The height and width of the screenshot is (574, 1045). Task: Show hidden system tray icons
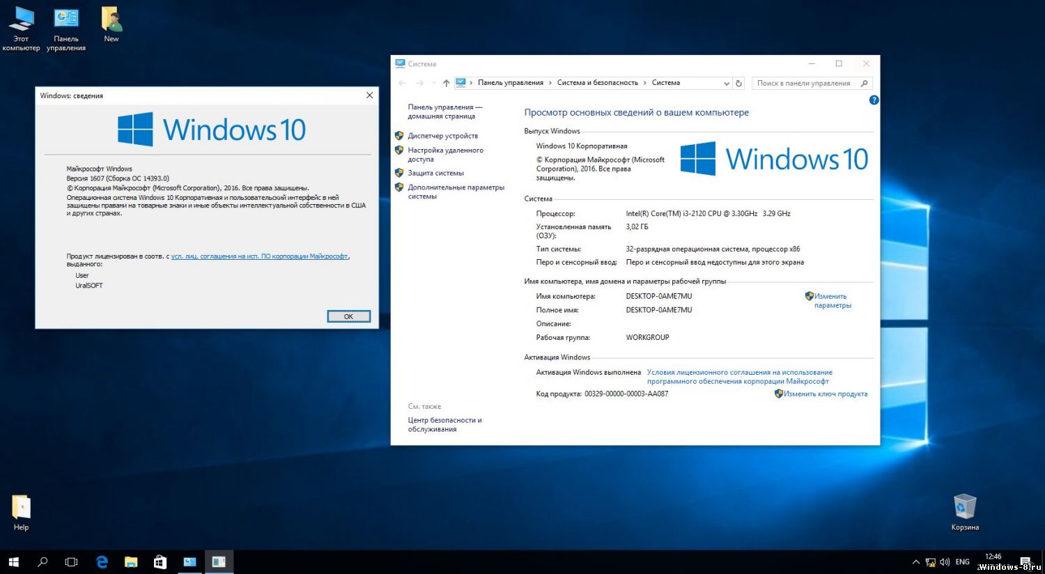[915, 562]
